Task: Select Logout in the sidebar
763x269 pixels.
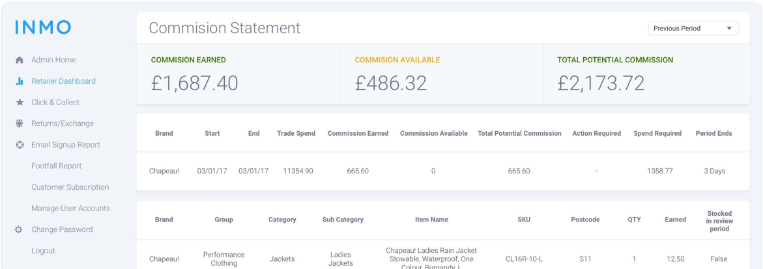Action: (43, 251)
